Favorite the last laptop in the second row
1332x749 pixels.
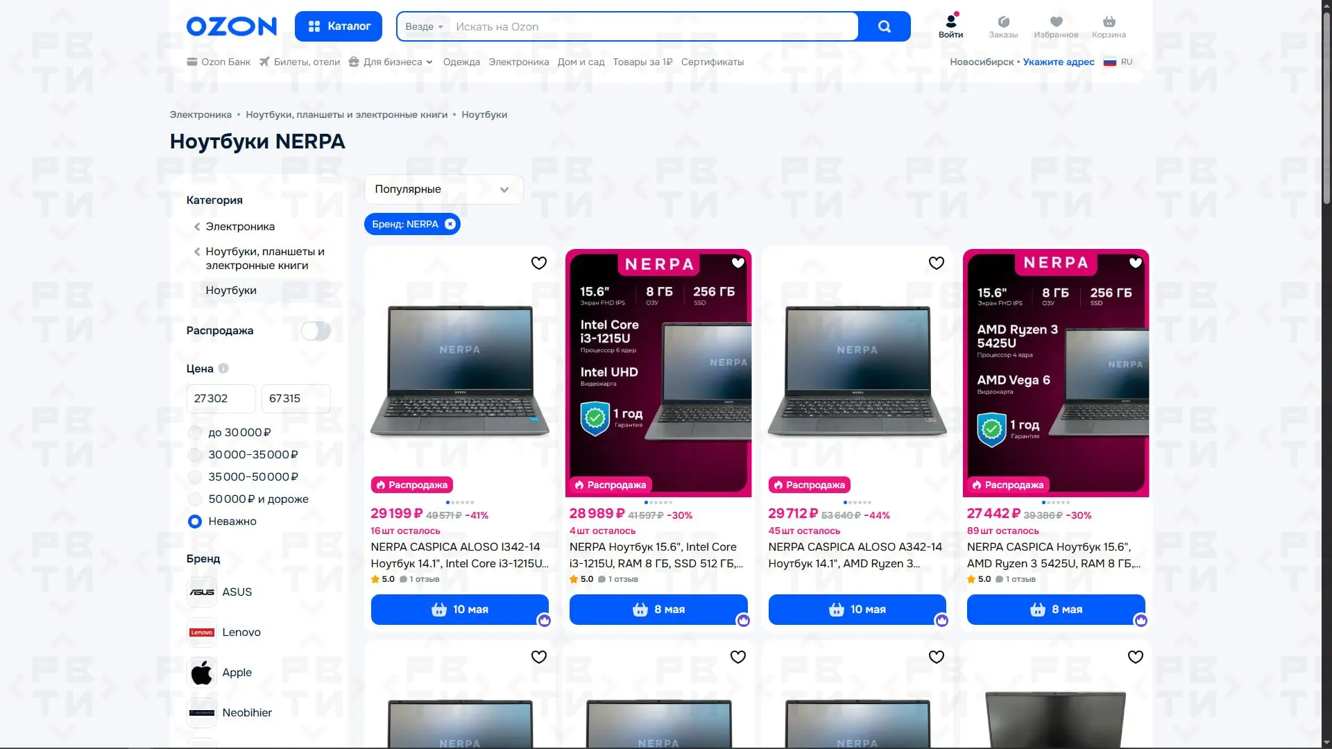click(x=1136, y=657)
